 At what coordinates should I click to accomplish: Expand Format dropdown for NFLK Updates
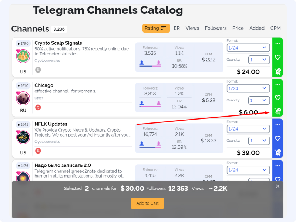(x=248, y=129)
